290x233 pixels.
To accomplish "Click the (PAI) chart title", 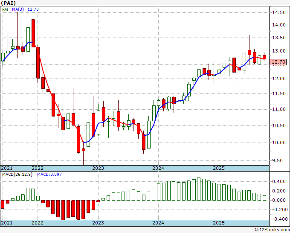I will point(9,3).
